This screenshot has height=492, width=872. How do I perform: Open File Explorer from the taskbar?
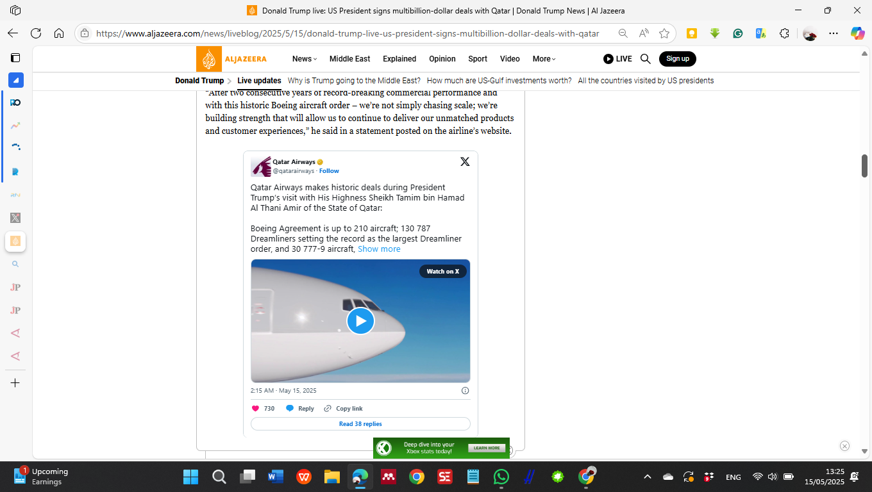(x=331, y=477)
